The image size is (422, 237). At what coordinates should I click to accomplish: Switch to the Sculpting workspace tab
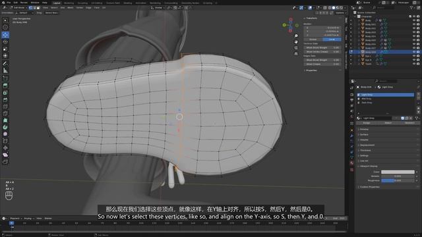[82, 3]
